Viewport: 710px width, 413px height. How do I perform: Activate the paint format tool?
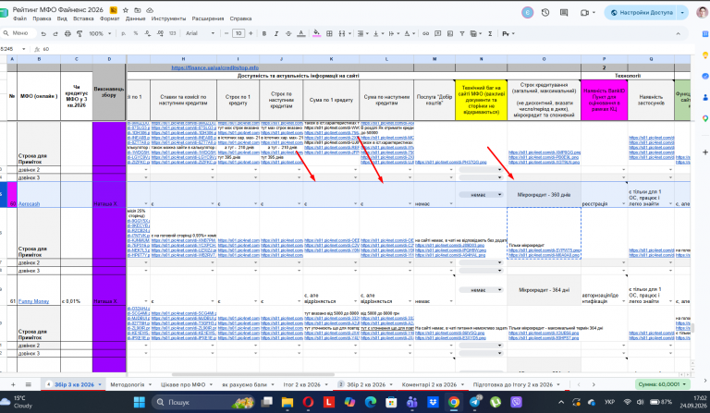[80, 33]
